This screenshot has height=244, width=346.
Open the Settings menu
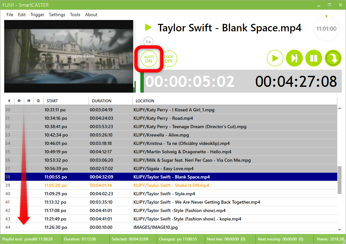pyautogui.click(x=57, y=15)
